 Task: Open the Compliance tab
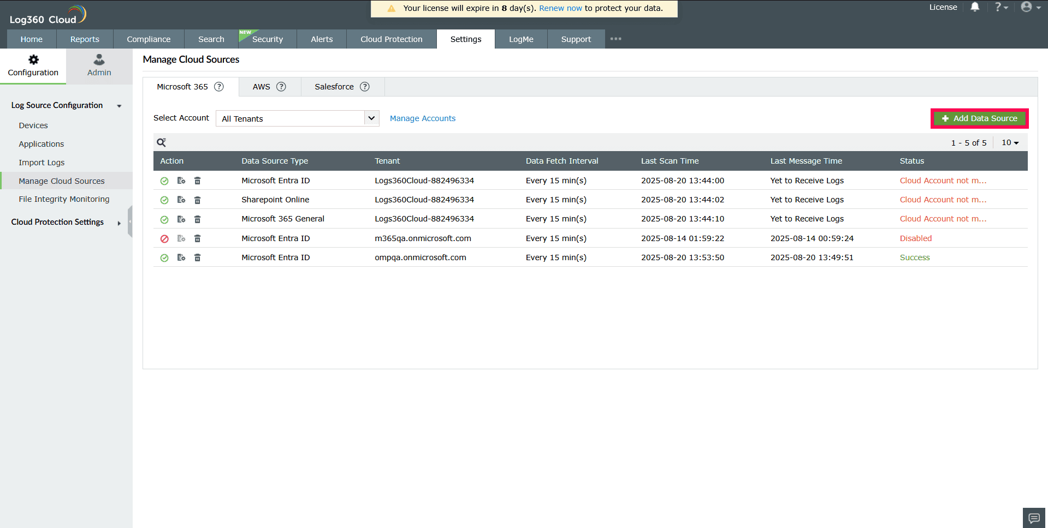click(149, 39)
